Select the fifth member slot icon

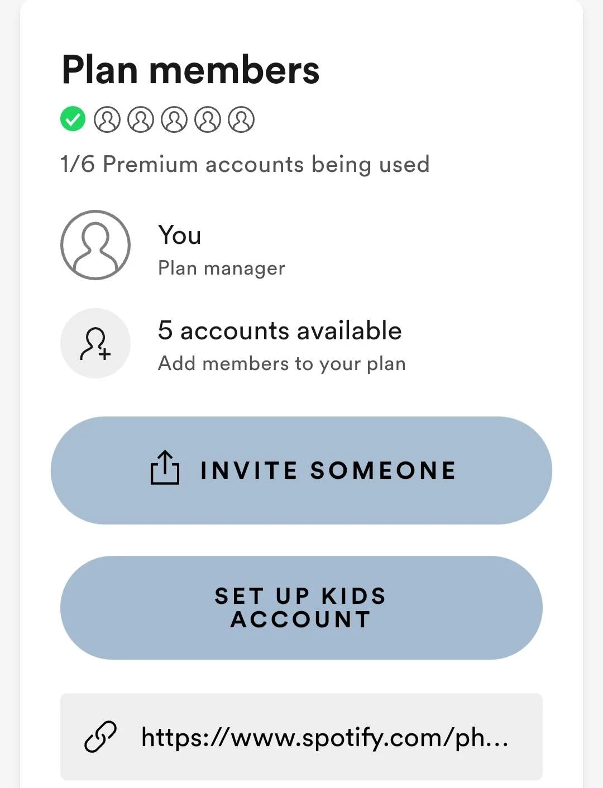pyautogui.click(x=208, y=119)
